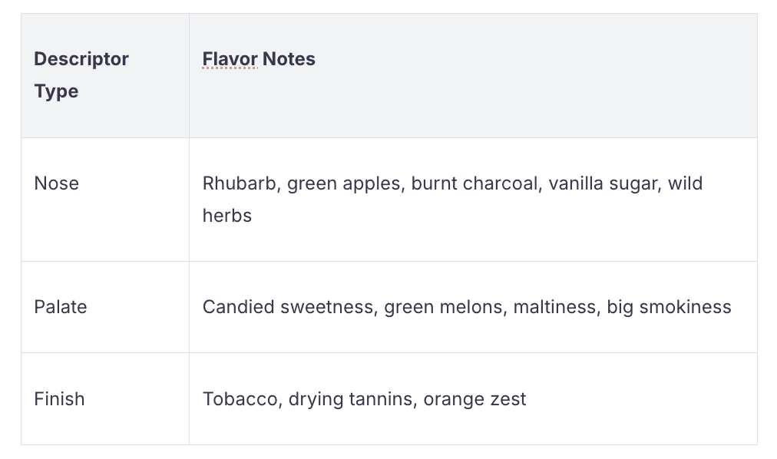Click the misspelled word Flavor
Viewport: 777px width, 459px height.
click(x=230, y=59)
